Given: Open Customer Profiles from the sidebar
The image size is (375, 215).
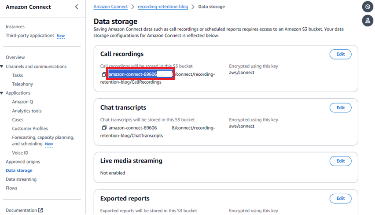Looking at the screenshot, I should click(x=30, y=129).
